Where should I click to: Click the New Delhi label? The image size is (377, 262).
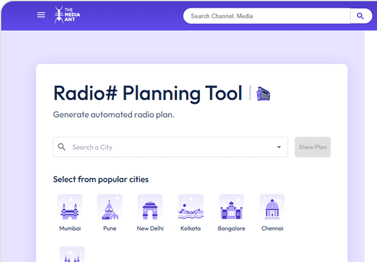[x=150, y=228]
